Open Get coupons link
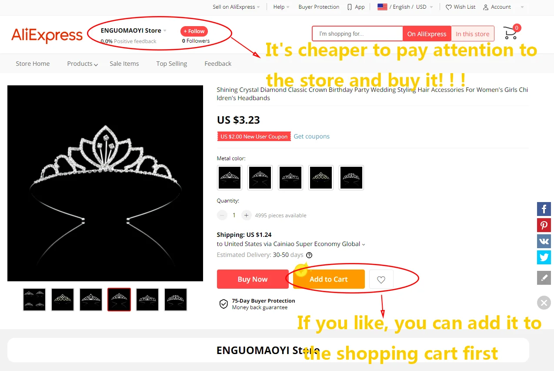 coord(312,136)
